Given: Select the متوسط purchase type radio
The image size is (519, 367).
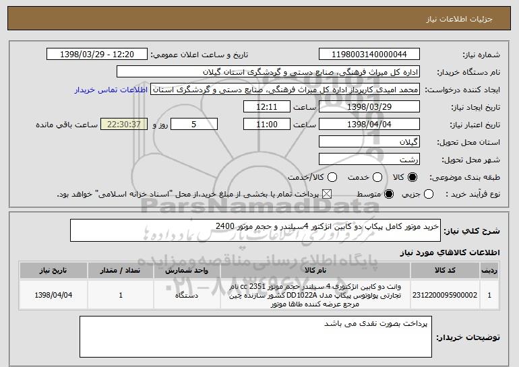Looking at the screenshot, I should pyautogui.click(x=389, y=194).
